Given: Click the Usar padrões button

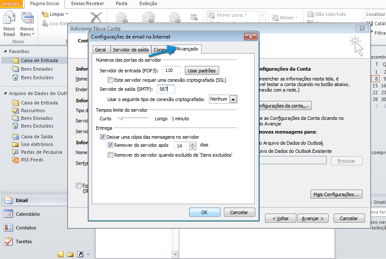Looking at the screenshot, I should coord(202,70).
